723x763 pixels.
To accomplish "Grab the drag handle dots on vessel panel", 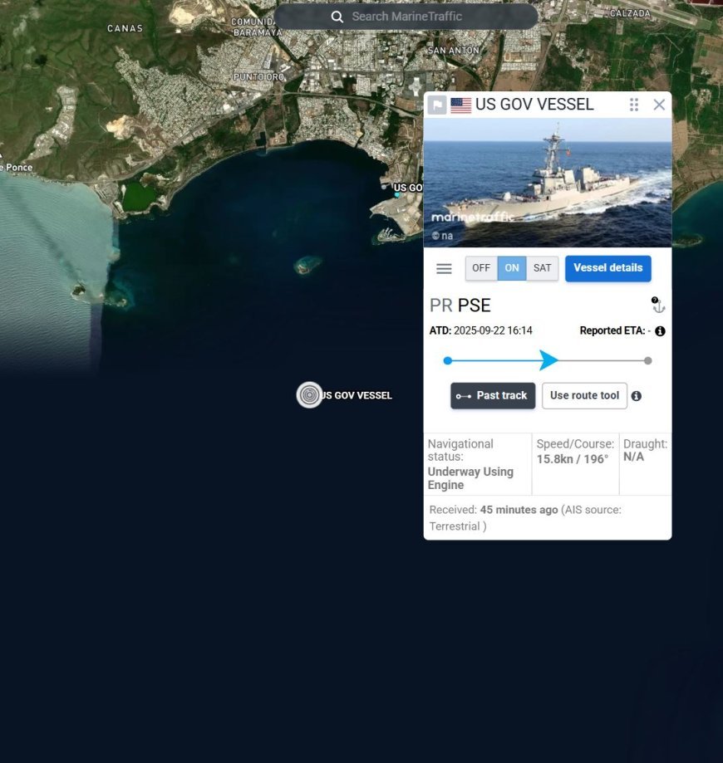I will (634, 105).
